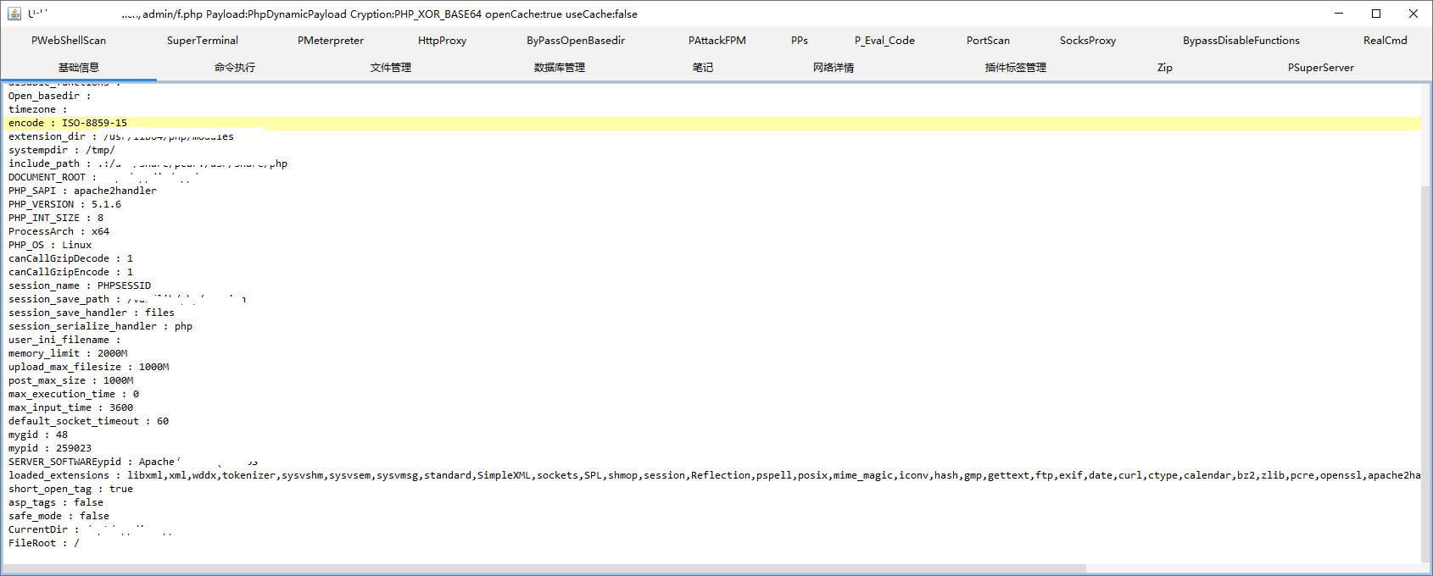Click the 'FileRoot : /' line
The height and width of the screenshot is (576, 1433).
pos(44,543)
